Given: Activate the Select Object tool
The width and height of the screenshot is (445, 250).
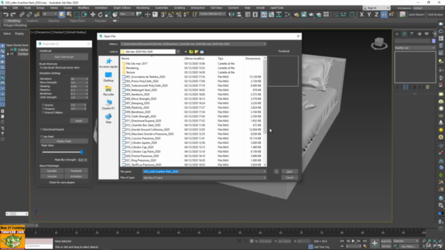Looking at the screenshot, I should pyautogui.click(x=62, y=15).
